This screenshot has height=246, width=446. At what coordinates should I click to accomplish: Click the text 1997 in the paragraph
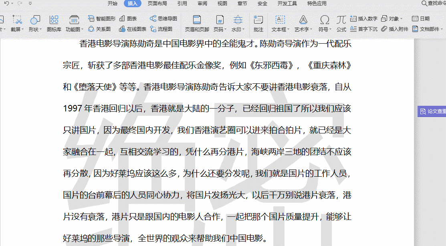pos(73,108)
